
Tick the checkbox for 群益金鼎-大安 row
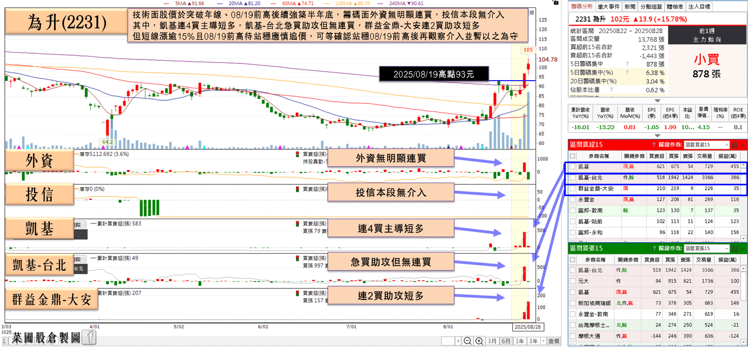click(x=572, y=189)
